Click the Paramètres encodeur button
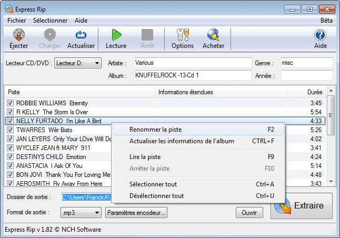This screenshot has width=340, height=238. pos(136,213)
